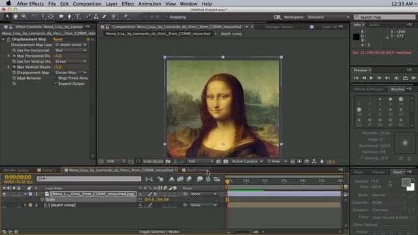Viewport: 418px width, 235px height.
Task: Open the Composition menu
Action: click(x=87, y=4)
